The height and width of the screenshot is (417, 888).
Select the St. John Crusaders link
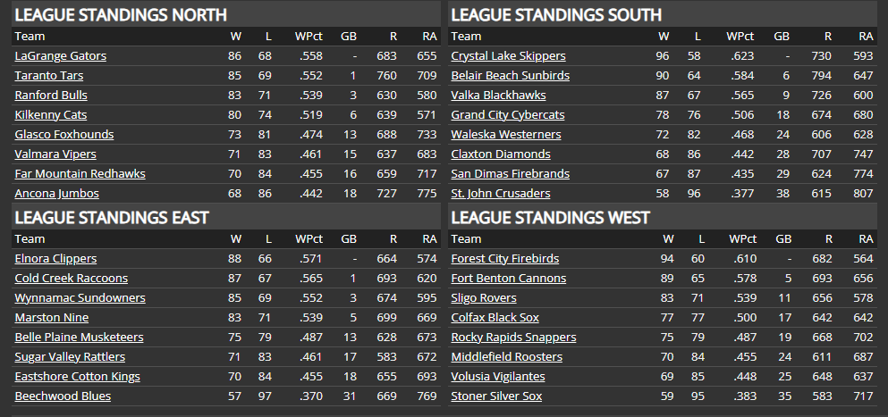501,194
